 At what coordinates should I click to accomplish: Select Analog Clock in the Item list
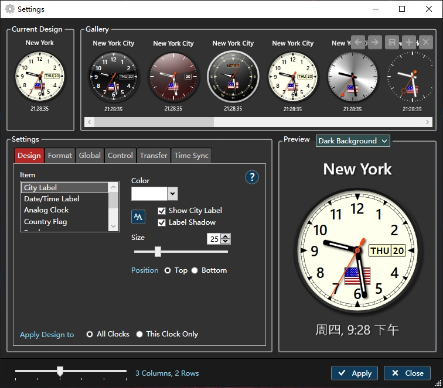pyautogui.click(x=46, y=210)
